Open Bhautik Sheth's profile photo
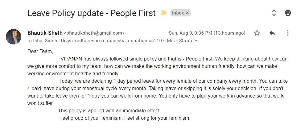This screenshot has height=129, width=296. pyautogui.click(x=13, y=37)
